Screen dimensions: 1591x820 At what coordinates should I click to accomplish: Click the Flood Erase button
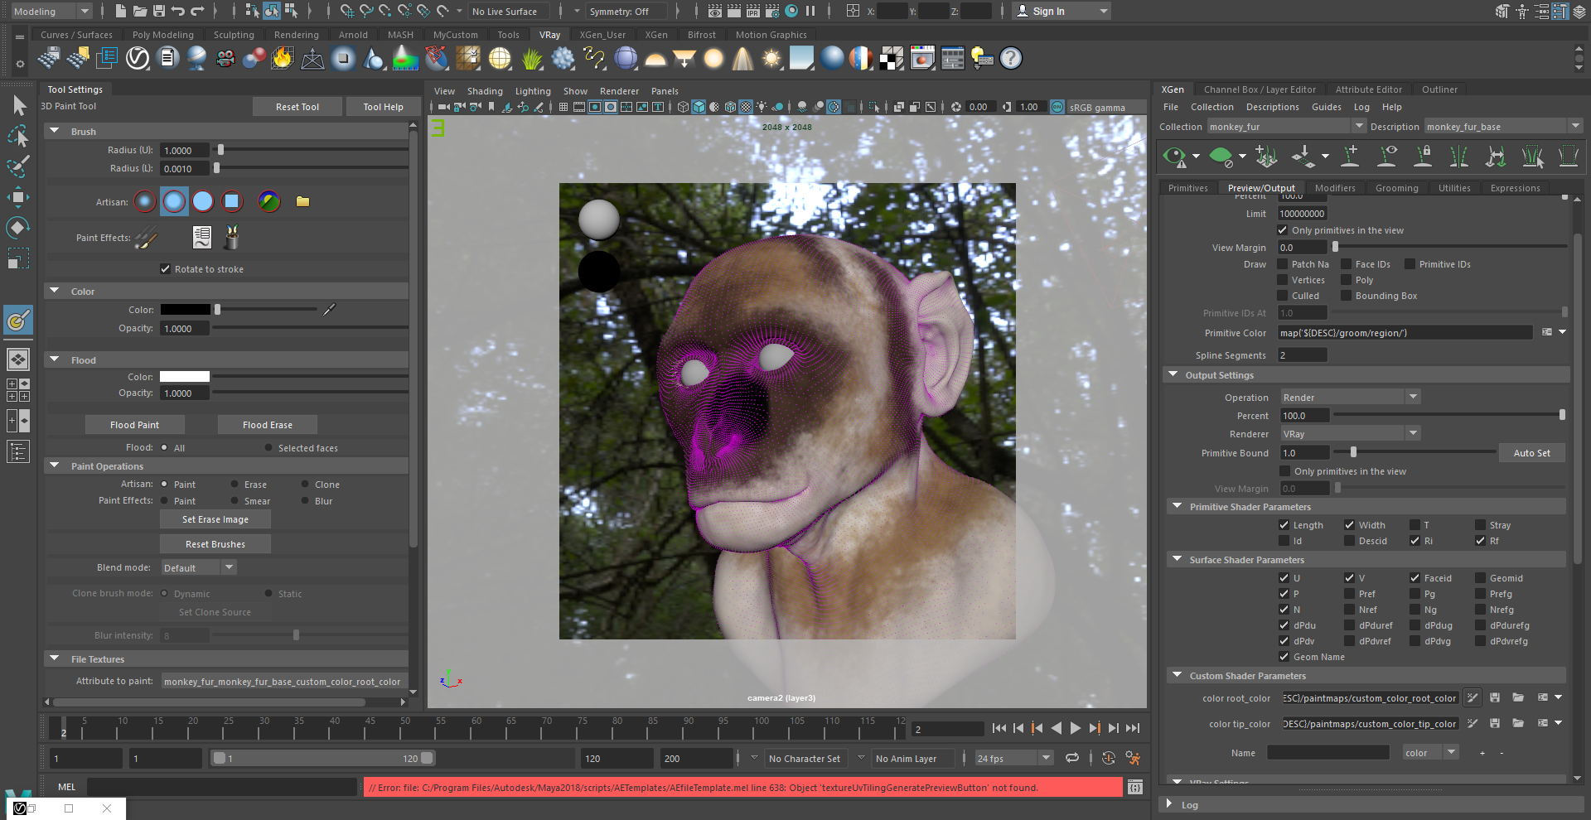(x=267, y=425)
